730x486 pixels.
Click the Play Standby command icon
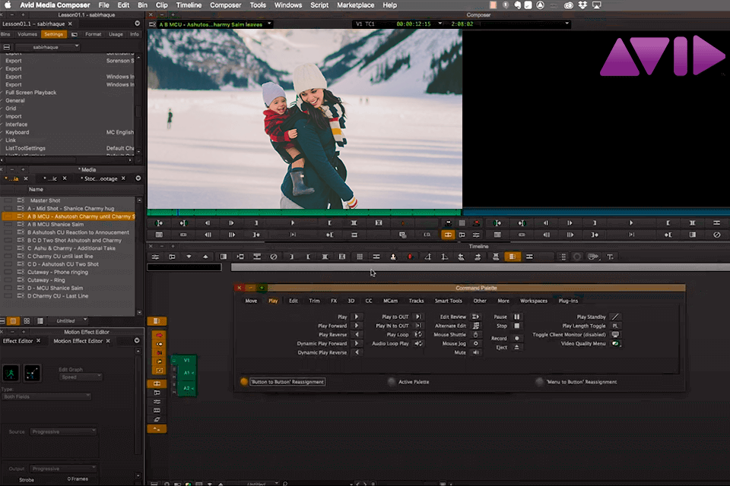coord(615,317)
